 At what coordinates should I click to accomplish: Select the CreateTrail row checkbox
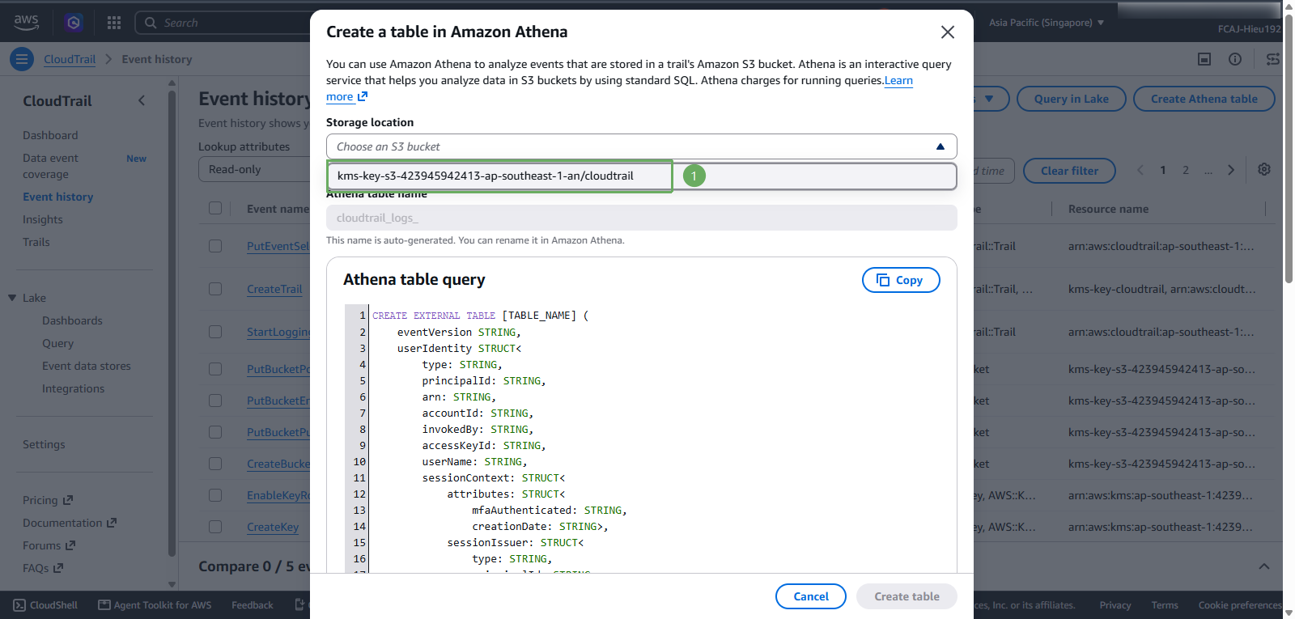tap(215, 289)
